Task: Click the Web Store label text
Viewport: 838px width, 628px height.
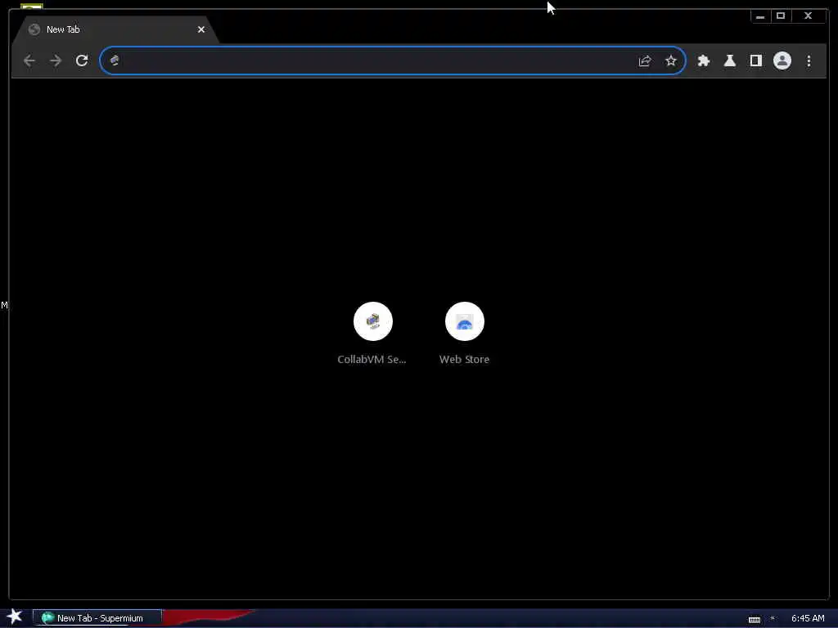Action: (x=464, y=360)
